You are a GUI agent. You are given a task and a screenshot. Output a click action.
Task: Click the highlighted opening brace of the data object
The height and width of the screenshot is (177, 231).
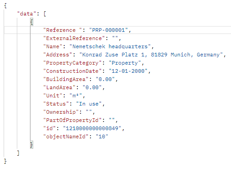pyautogui.click(x=31, y=22)
